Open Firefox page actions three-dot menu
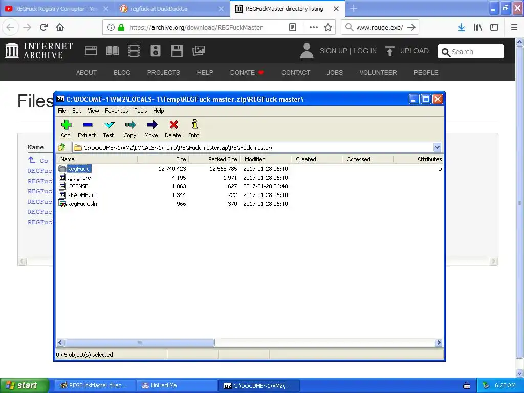Image resolution: width=524 pixels, height=393 pixels. (x=314, y=27)
